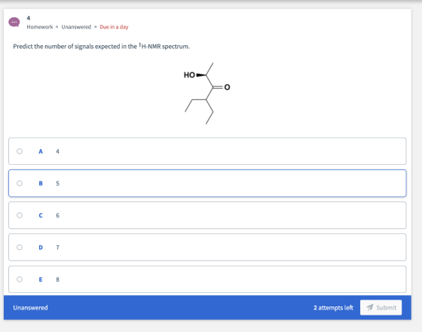Click the 'Homework' label
The image size is (422, 332).
coord(40,27)
